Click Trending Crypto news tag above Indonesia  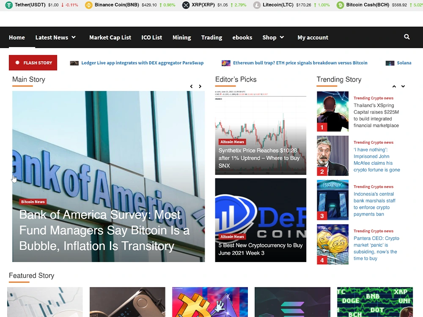(x=374, y=186)
